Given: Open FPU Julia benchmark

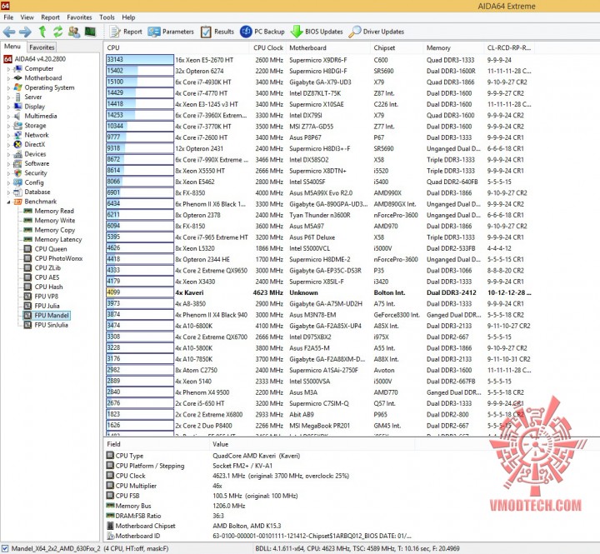Looking at the screenshot, I should (x=47, y=306).
